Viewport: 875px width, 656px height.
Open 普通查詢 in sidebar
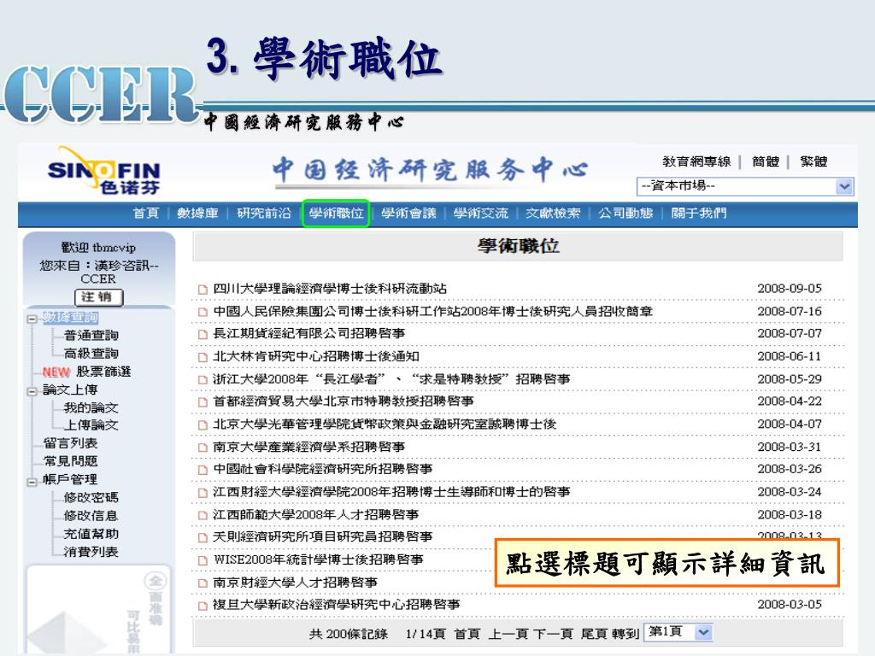pos(91,335)
